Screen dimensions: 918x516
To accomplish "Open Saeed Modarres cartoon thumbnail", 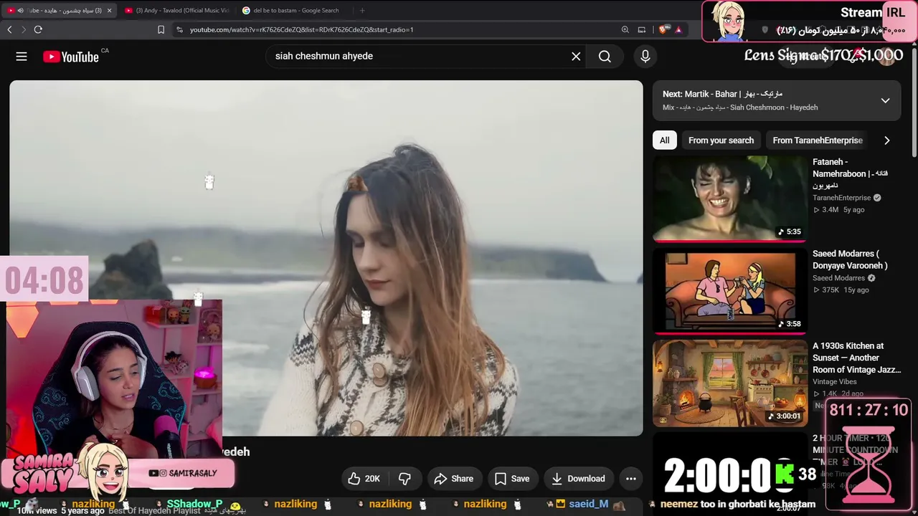I will (x=729, y=291).
